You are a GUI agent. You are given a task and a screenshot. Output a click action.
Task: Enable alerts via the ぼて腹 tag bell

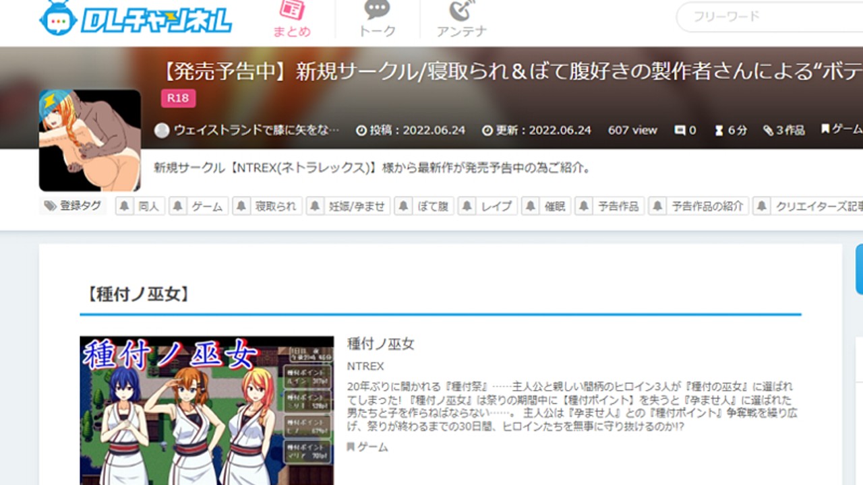(403, 206)
